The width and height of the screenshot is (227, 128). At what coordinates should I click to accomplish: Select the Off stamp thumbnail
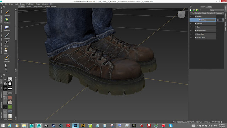(5, 79)
